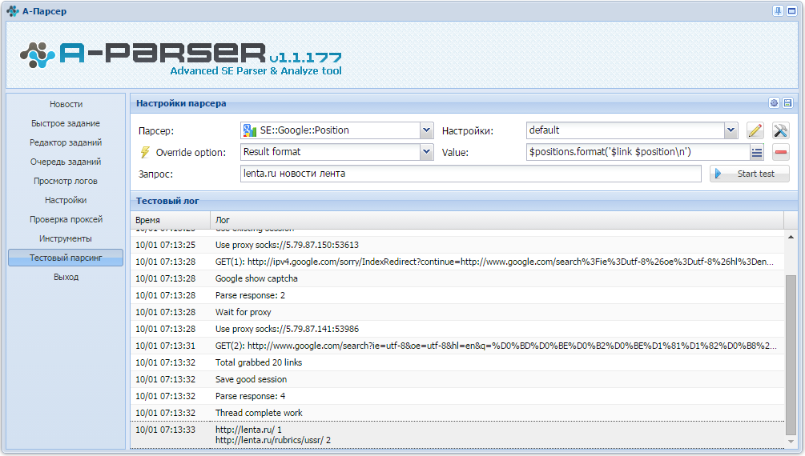Click the Запрос query input field
This screenshot has height=456, width=805.
coord(470,174)
